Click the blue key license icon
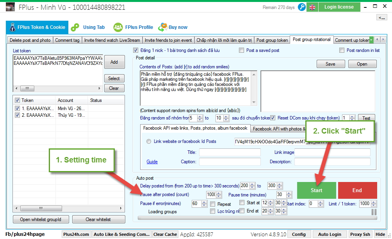Screen dimensions: 392x239 pos(301,7)
